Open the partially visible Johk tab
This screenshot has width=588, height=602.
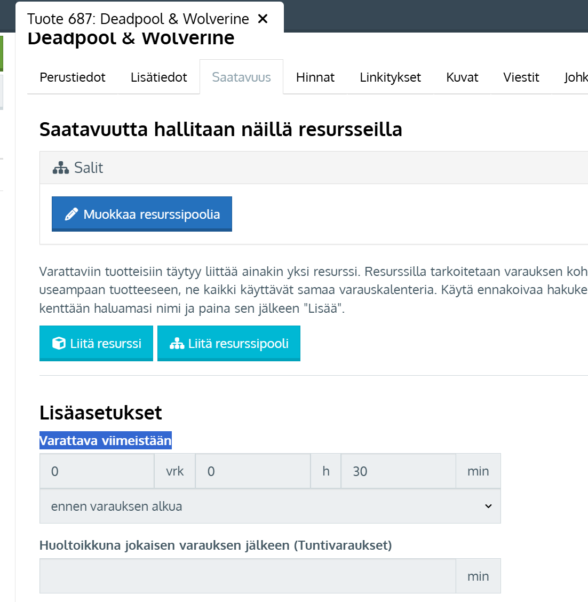[575, 77]
